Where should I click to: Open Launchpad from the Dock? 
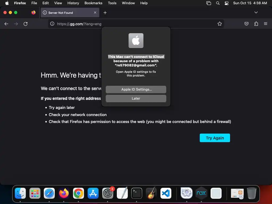click(x=35, y=193)
